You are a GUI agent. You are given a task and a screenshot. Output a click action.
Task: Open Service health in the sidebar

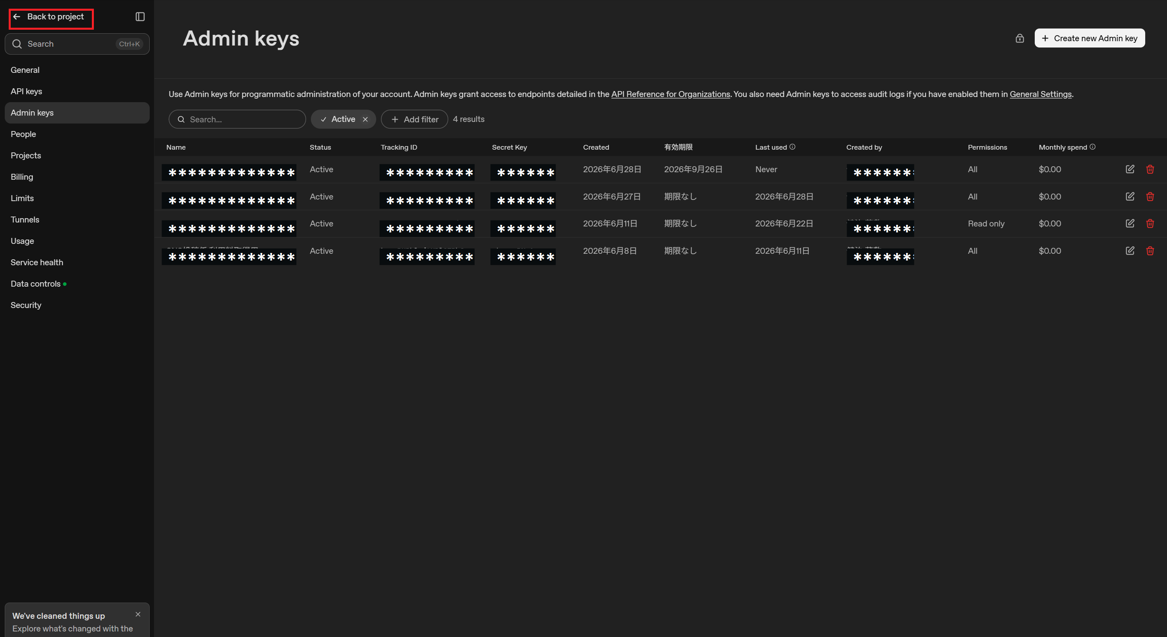(x=77, y=262)
